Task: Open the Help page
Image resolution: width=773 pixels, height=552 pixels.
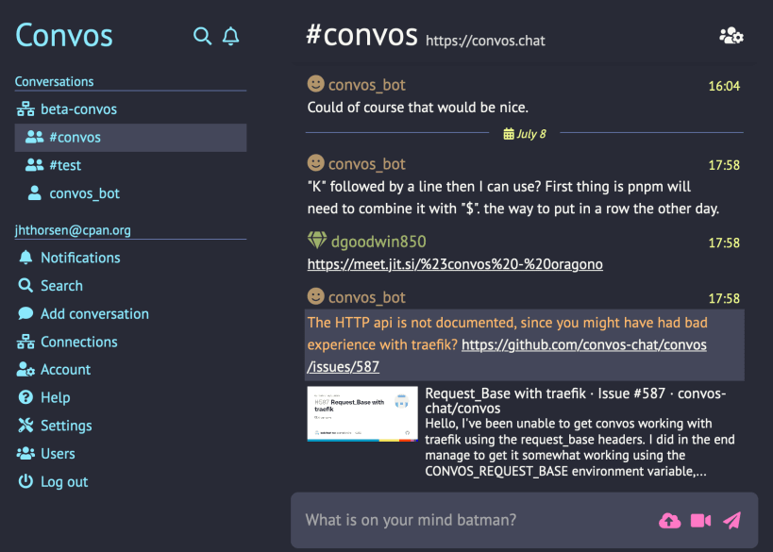Action: (x=130, y=398)
